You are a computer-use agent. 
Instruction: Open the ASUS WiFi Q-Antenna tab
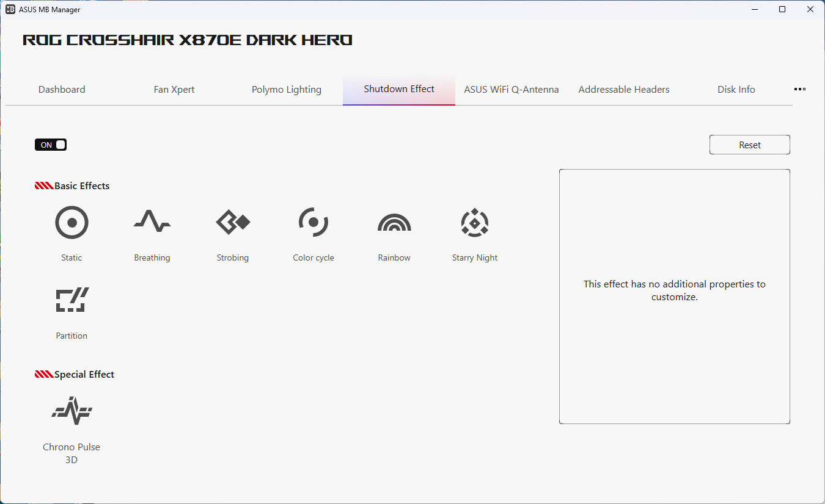point(512,90)
